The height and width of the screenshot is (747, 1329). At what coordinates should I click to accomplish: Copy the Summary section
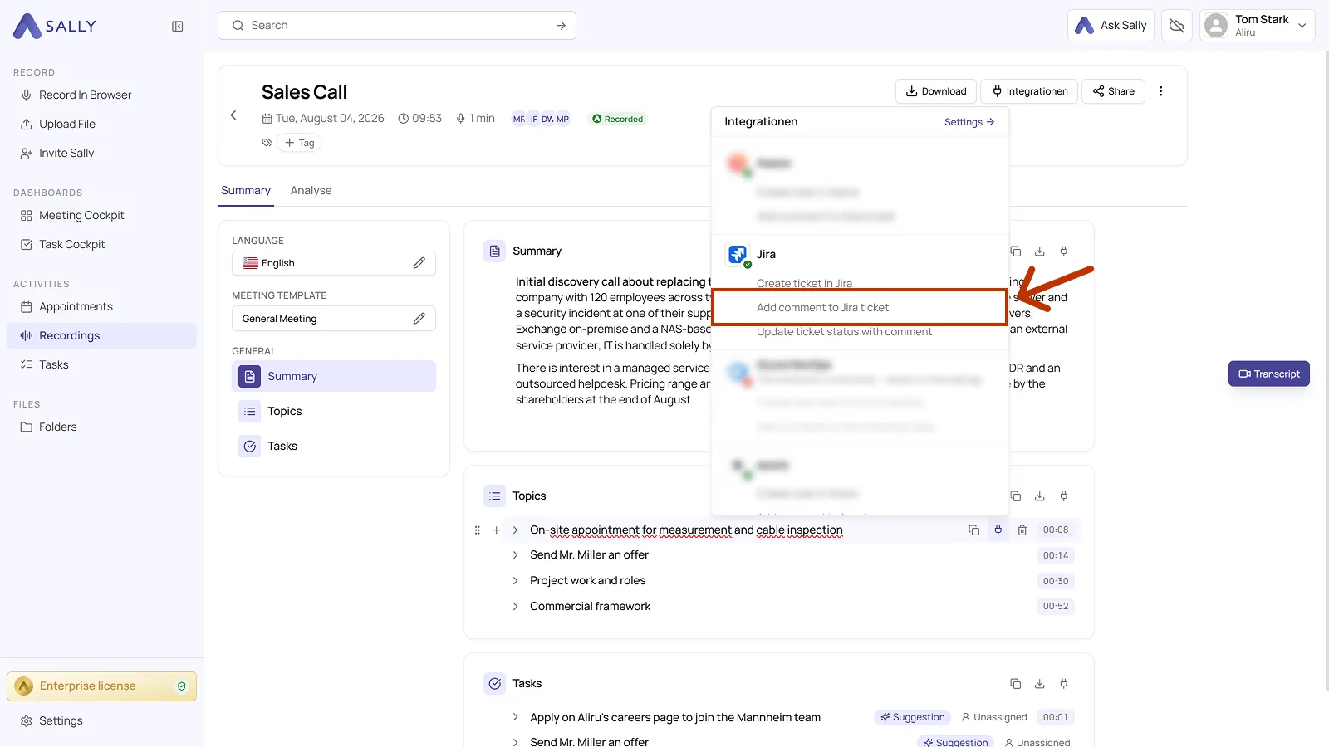[1015, 251]
